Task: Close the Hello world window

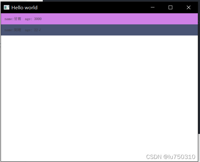Action: tap(189, 7)
